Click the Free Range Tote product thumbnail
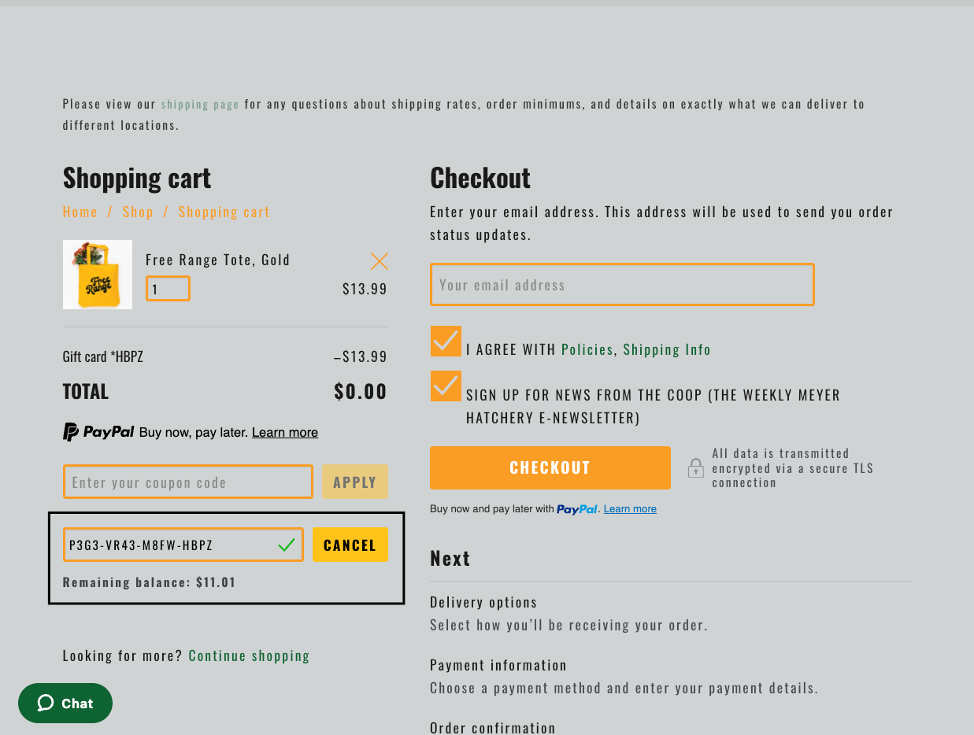This screenshot has height=735, width=974. point(98,275)
